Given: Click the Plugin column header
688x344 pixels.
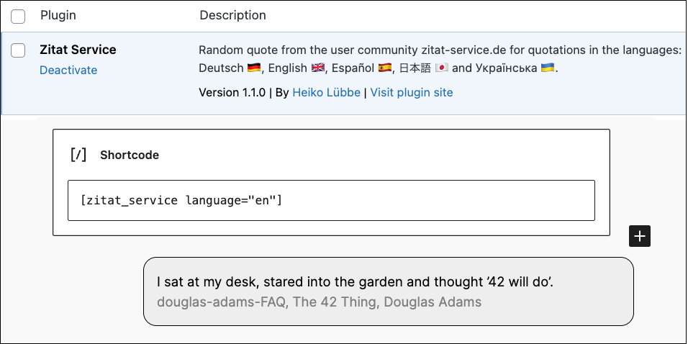Looking at the screenshot, I should 58,15.
